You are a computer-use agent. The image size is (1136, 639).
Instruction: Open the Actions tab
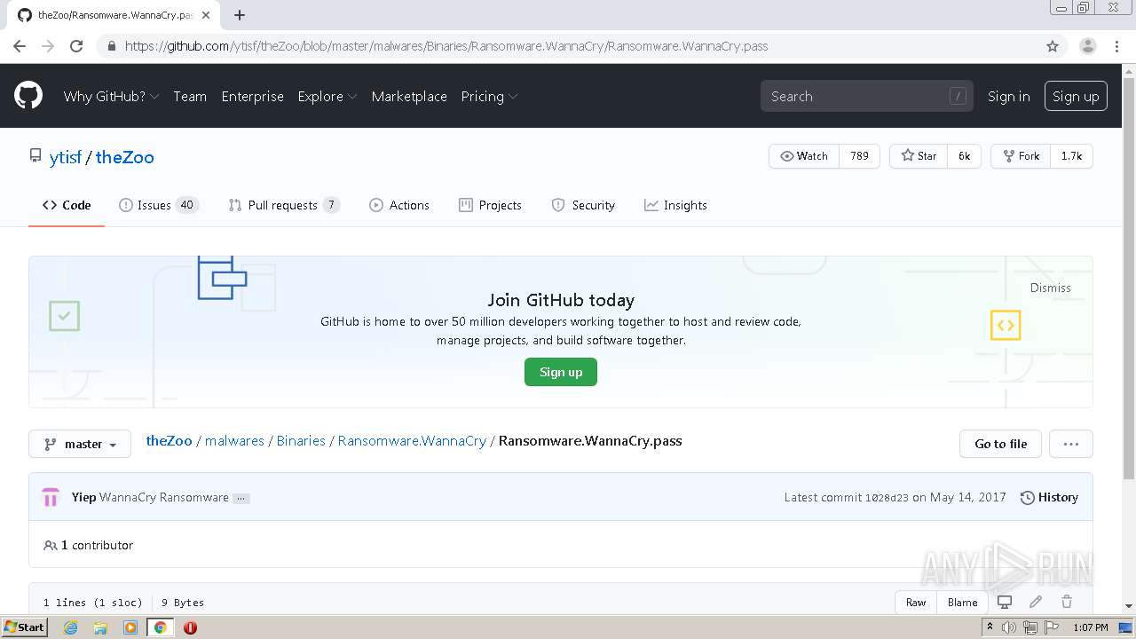[x=399, y=205]
